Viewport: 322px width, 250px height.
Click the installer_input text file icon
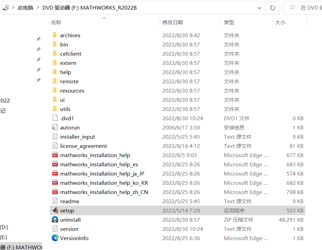(55, 137)
